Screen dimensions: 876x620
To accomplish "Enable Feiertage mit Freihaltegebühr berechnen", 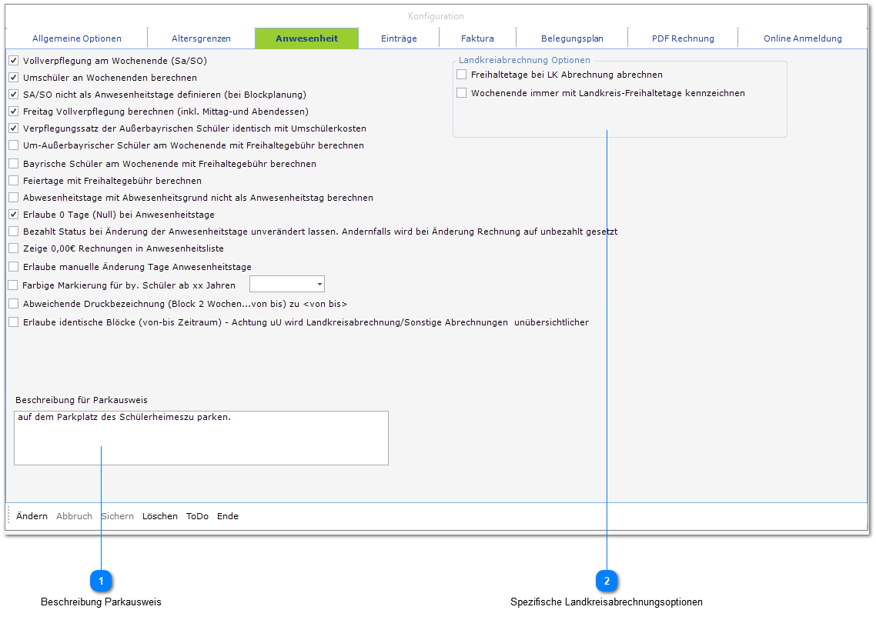I will [x=13, y=181].
